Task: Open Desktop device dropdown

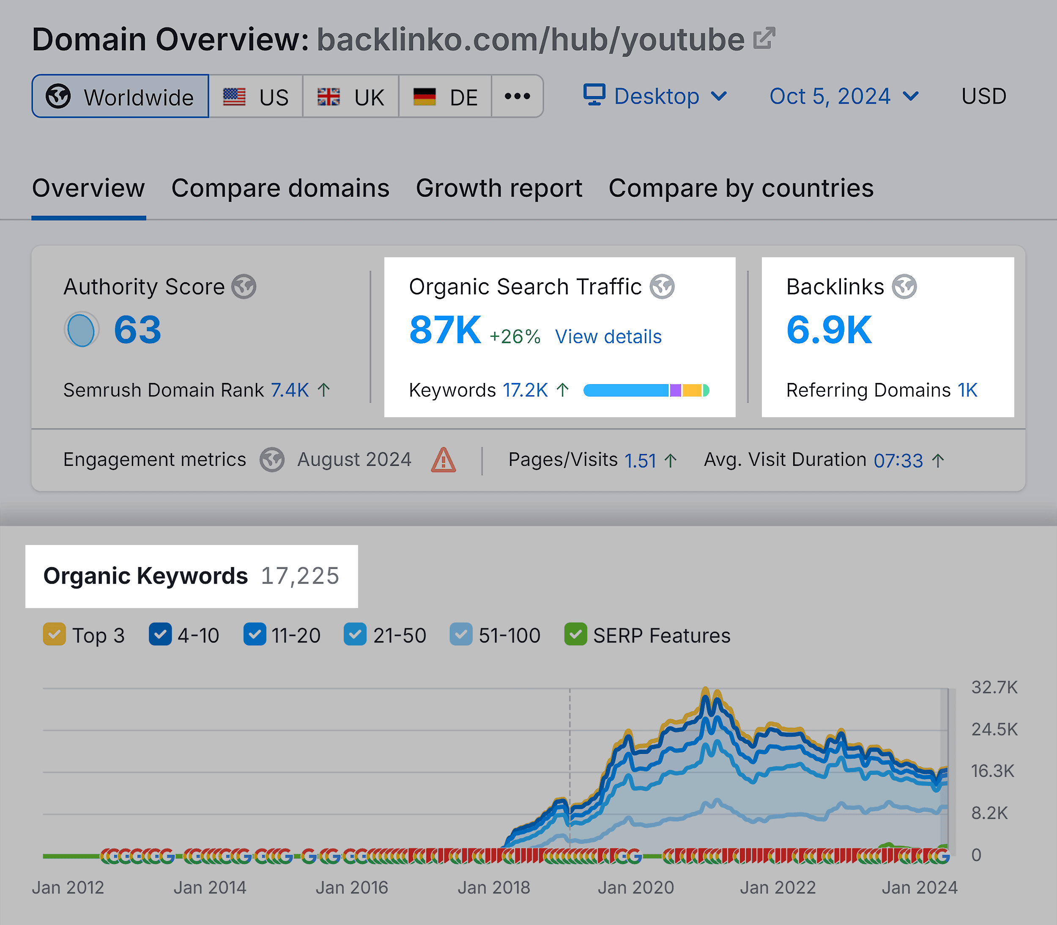Action: 655,96
